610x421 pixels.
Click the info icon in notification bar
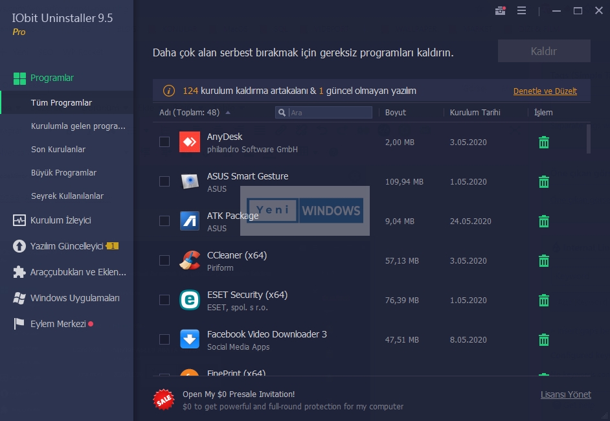coord(169,91)
